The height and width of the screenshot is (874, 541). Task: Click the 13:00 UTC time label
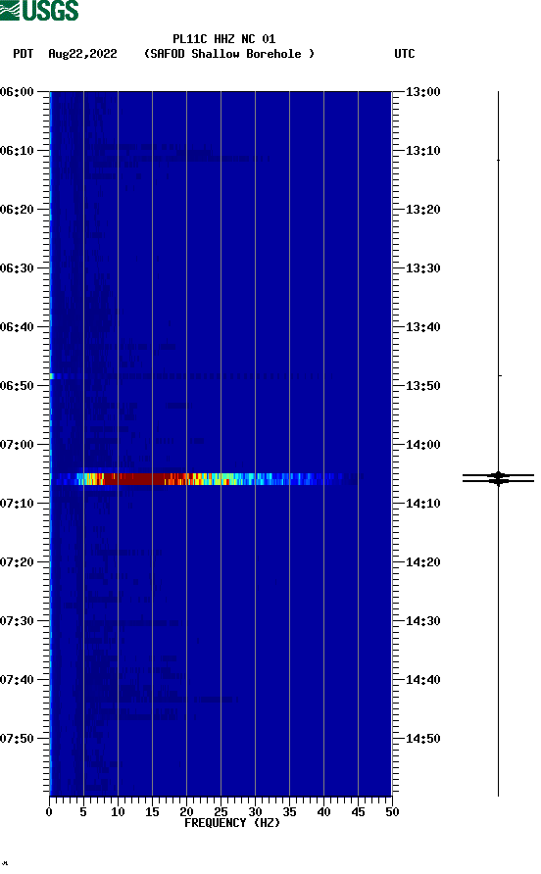coord(422,91)
